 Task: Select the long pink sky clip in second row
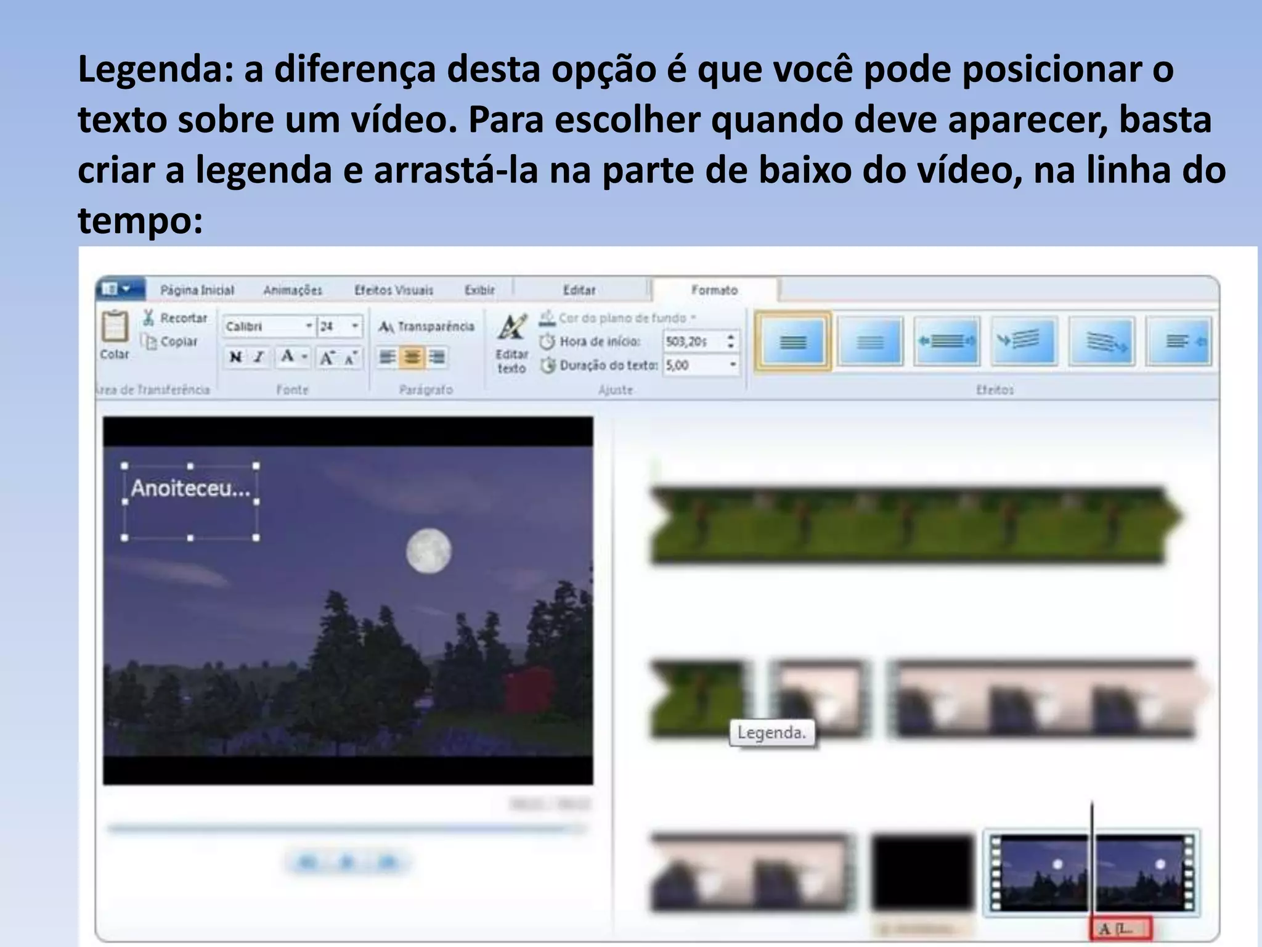[x=1048, y=698]
